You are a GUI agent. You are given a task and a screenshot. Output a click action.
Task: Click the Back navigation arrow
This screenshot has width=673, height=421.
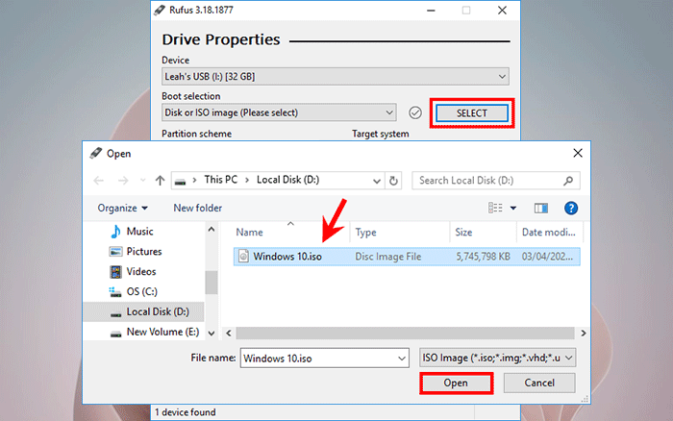tap(99, 181)
